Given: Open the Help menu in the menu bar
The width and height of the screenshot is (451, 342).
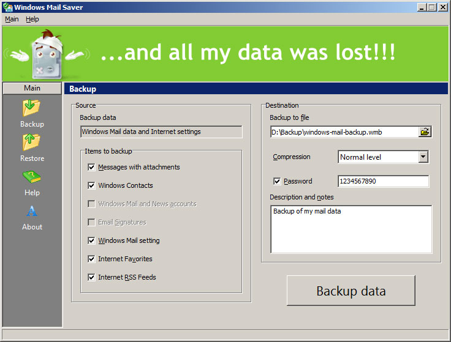Looking at the screenshot, I should (32, 19).
